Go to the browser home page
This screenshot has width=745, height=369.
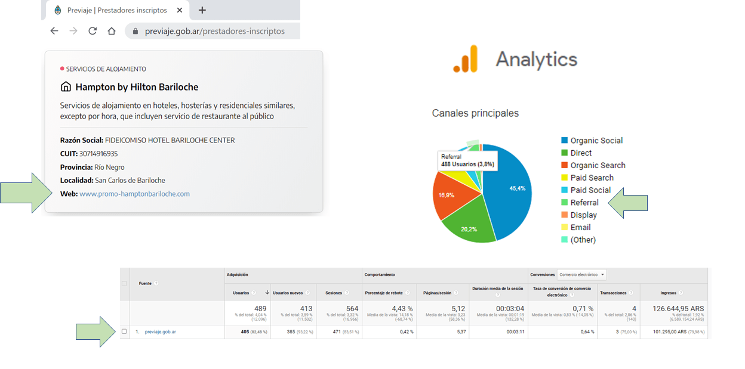tap(112, 31)
